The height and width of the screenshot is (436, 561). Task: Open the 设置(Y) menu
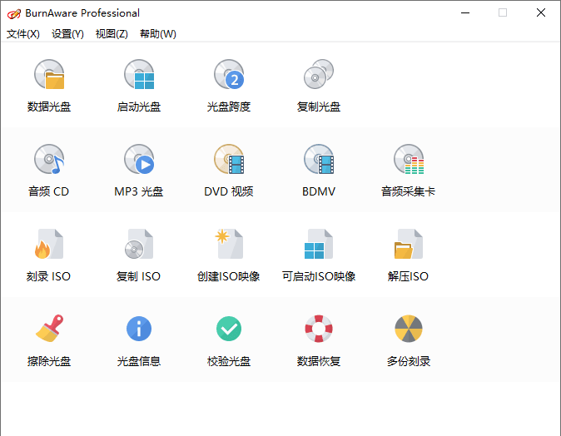(x=67, y=34)
